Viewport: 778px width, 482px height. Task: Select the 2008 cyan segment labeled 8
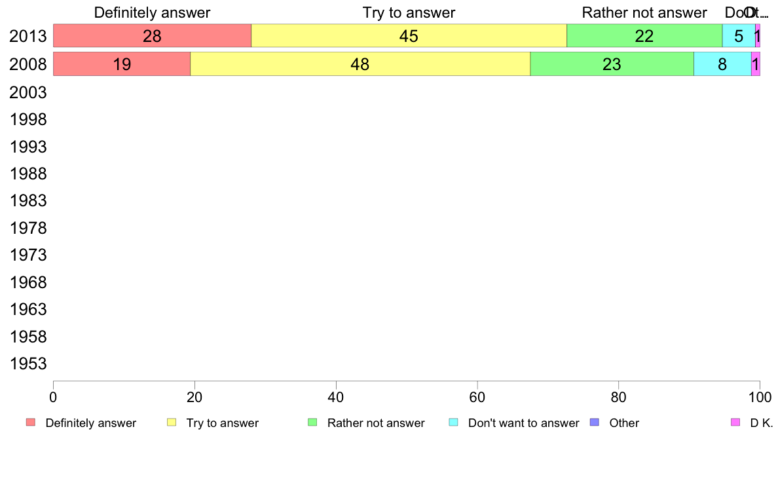(722, 64)
